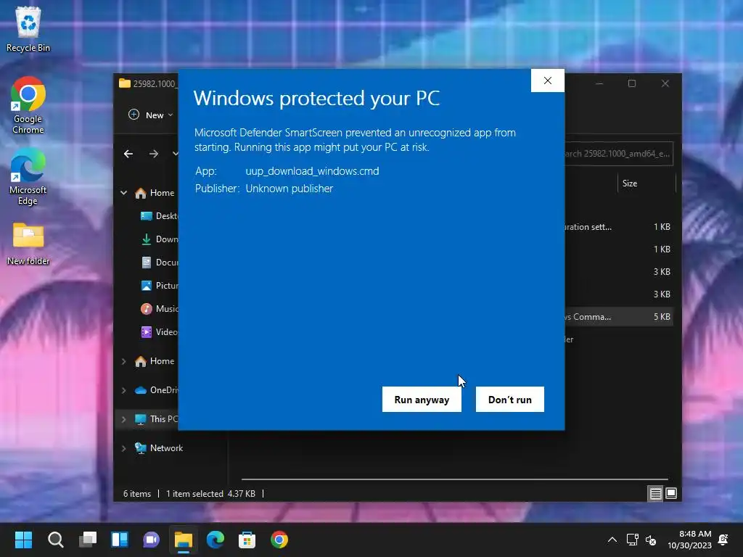Show hidden system tray icons
The image size is (743, 557).
click(612, 540)
